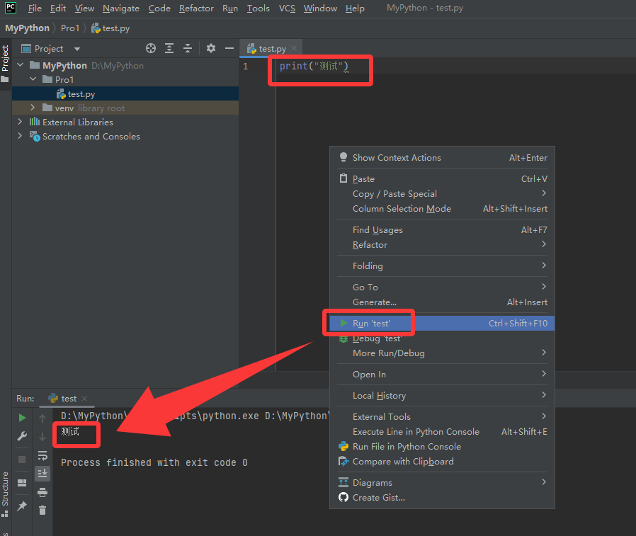
Task: Open run configuration wrench icon
Action: tap(22, 436)
